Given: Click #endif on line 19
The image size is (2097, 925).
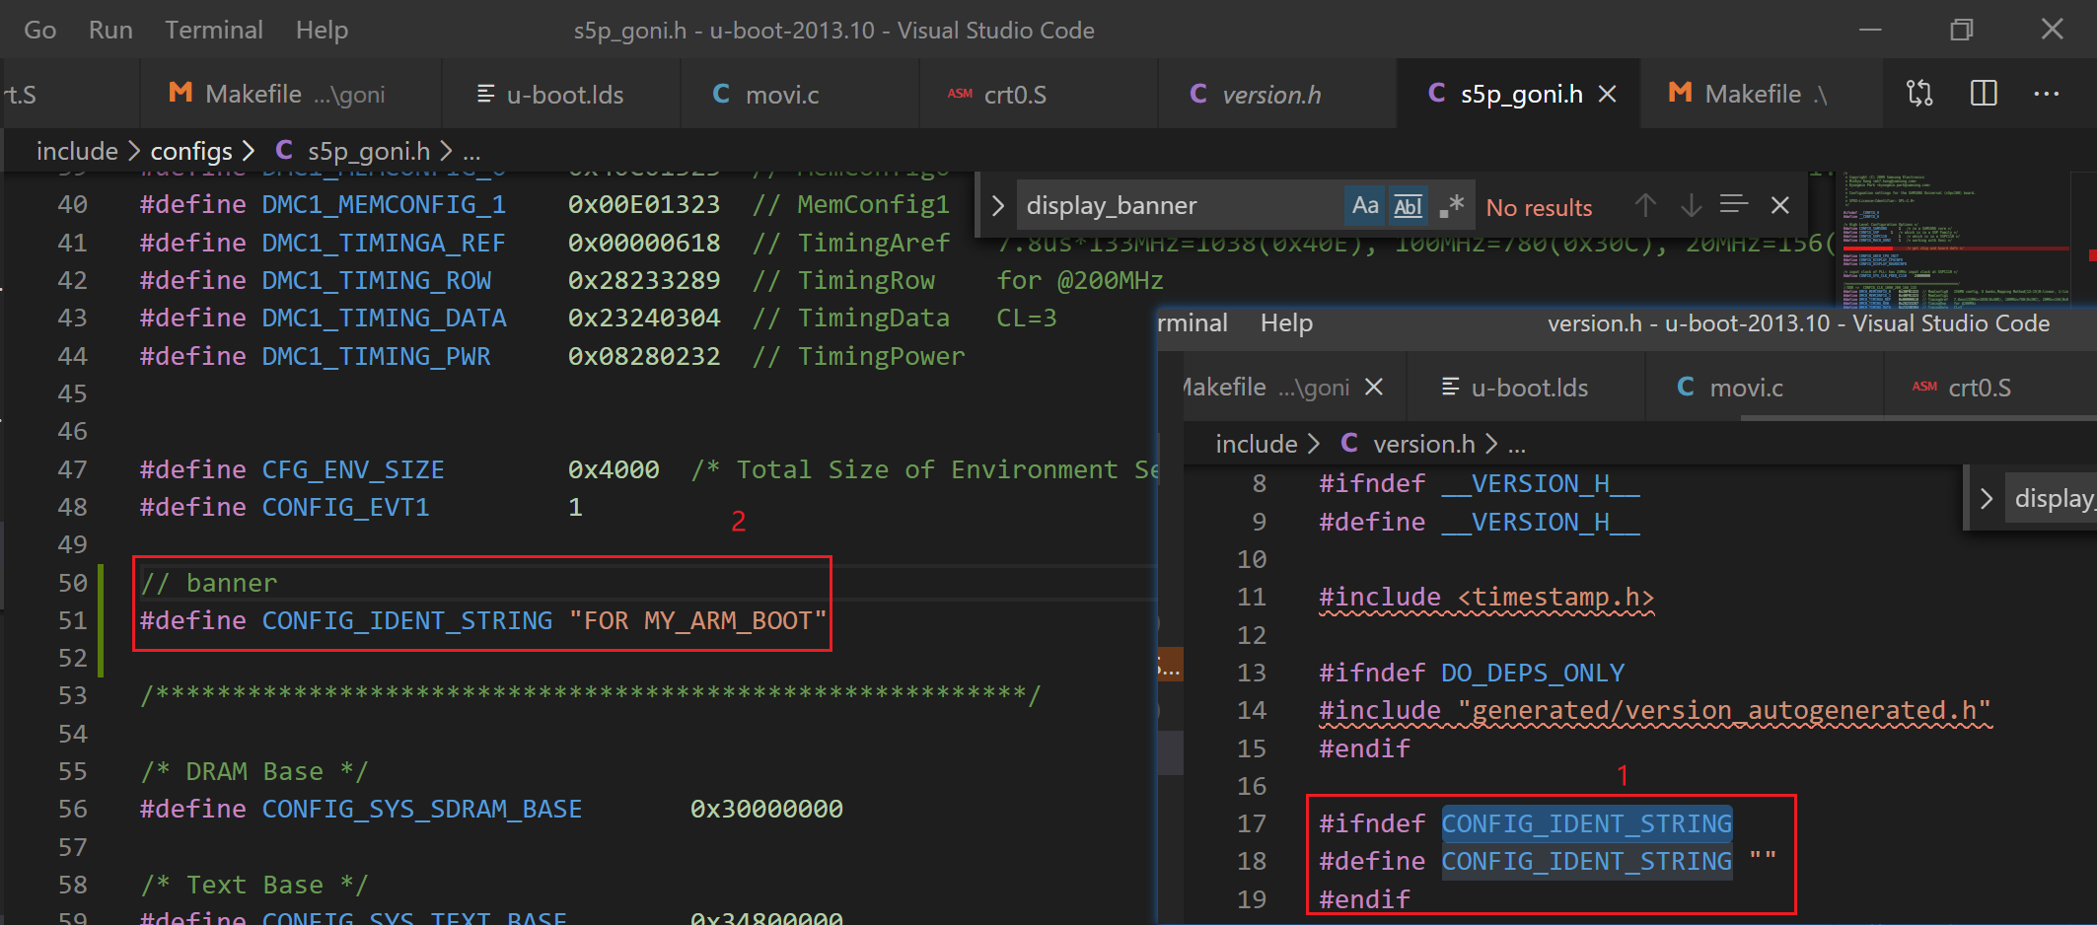Looking at the screenshot, I should coord(1365,899).
